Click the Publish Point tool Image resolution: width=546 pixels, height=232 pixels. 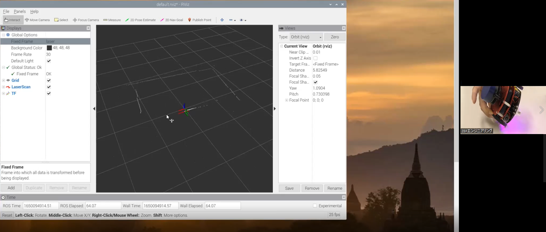click(x=199, y=20)
